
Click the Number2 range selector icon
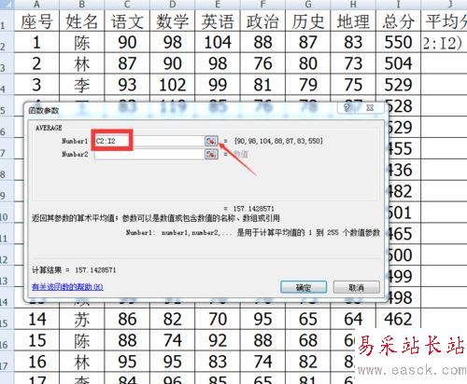(211, 154)
